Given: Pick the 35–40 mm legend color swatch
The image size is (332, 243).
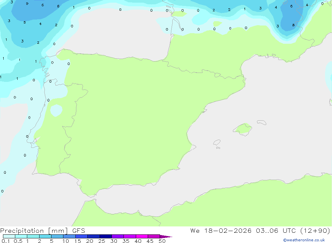Looking at the screenshot, I should [x=129, y=236].
